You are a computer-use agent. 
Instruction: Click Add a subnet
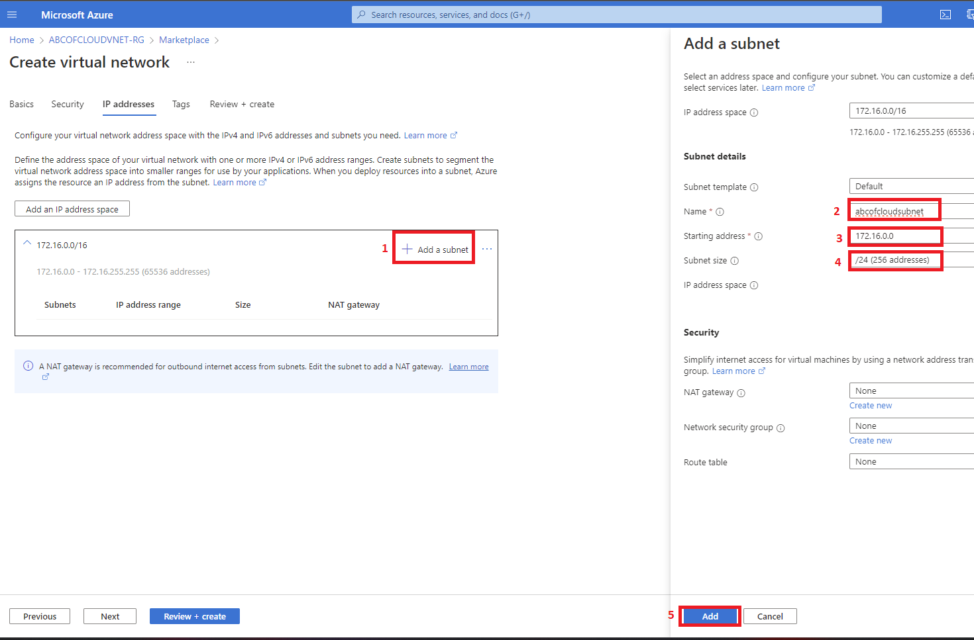pyautogui.click(x=435, y=250)
